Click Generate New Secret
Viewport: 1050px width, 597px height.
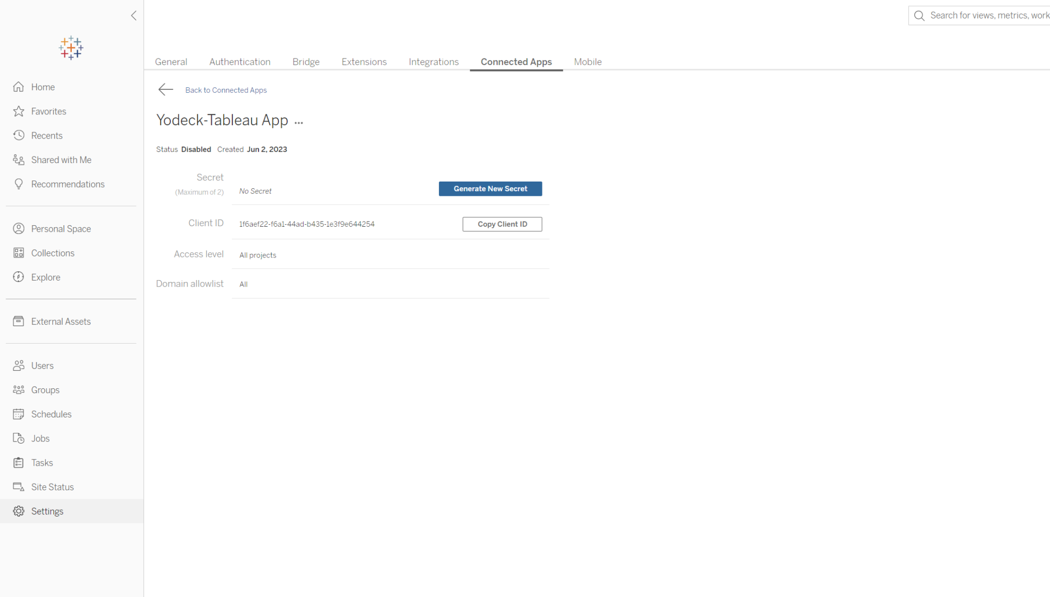(490, 188)
